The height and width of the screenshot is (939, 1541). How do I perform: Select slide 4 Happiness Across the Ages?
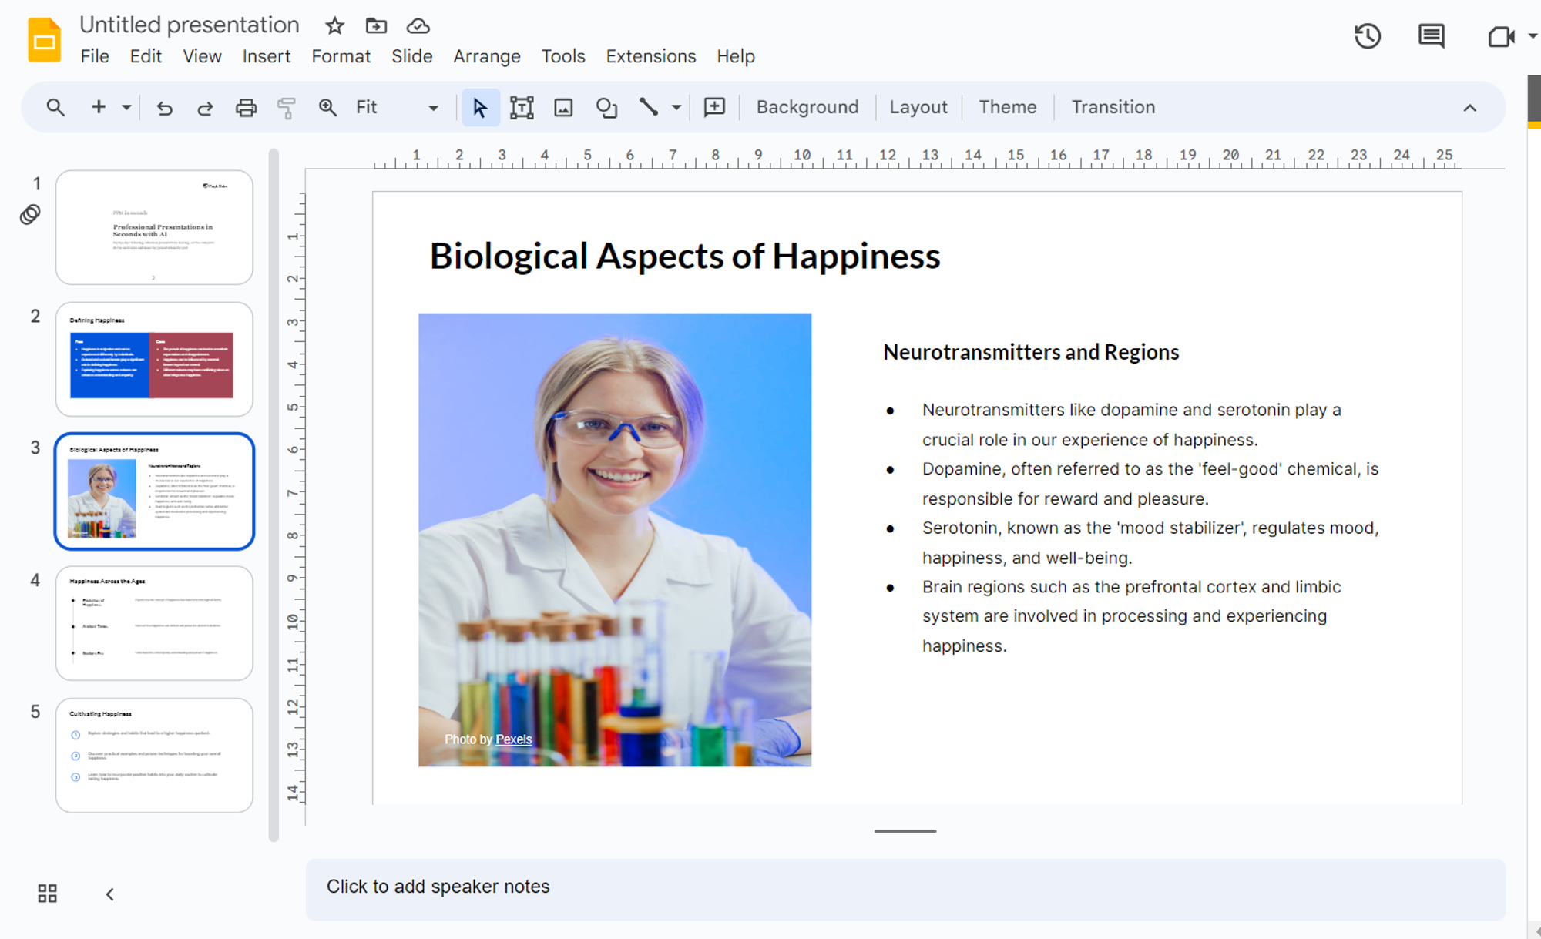154,623
